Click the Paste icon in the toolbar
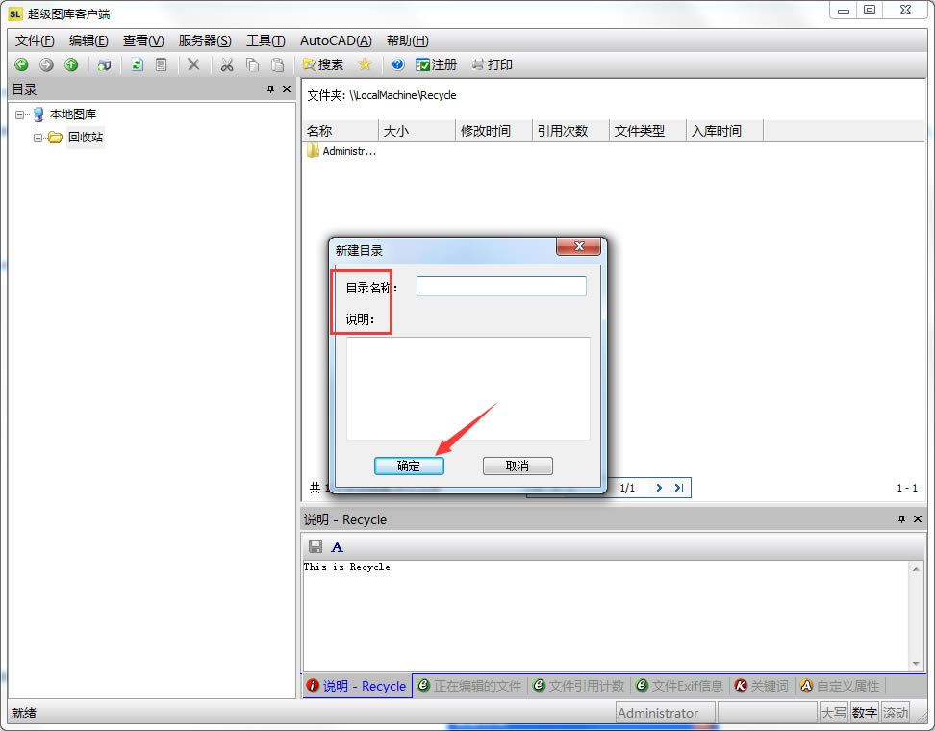This screenshot has height=731, width=935. pyautogui.click(x=276, y=65)
